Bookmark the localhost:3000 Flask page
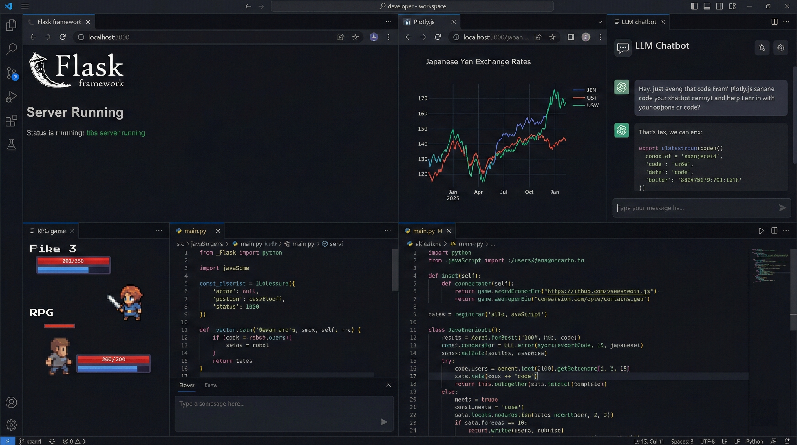797x445 pixels. (355, 37)
